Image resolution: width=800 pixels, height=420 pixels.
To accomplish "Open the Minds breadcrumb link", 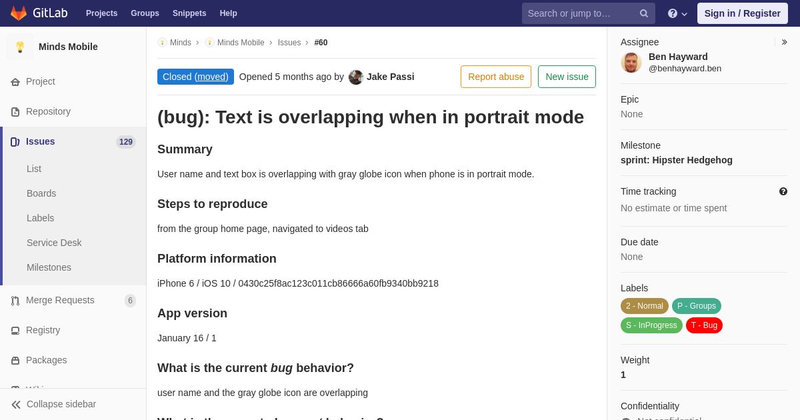I will (x=181, y=43).
